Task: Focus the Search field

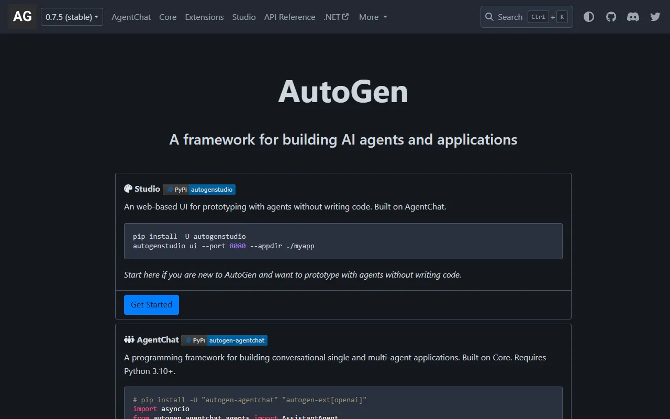Action: (526, 17)
